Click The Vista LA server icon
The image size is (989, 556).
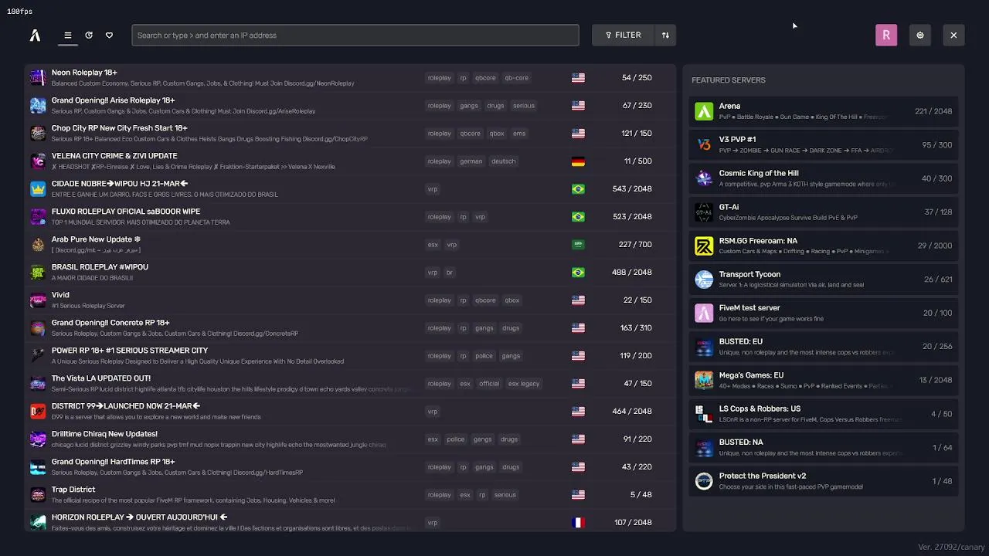pos(38,383)
